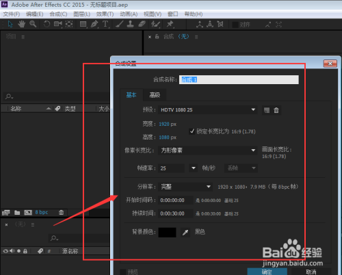Select the Eraser tool
Viewport: 342px width, 275px height.
click(x=142, y=24)
